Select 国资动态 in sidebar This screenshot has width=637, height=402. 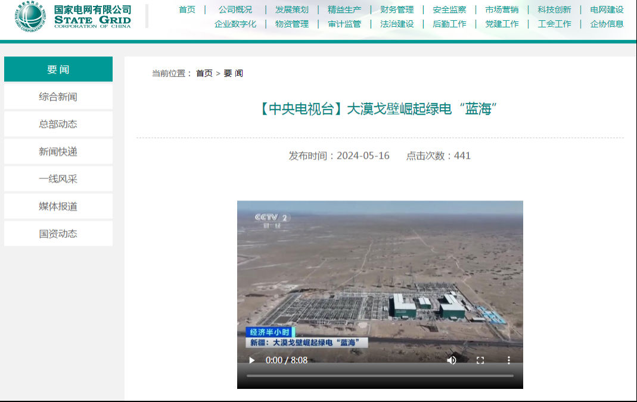click(58, 234)
